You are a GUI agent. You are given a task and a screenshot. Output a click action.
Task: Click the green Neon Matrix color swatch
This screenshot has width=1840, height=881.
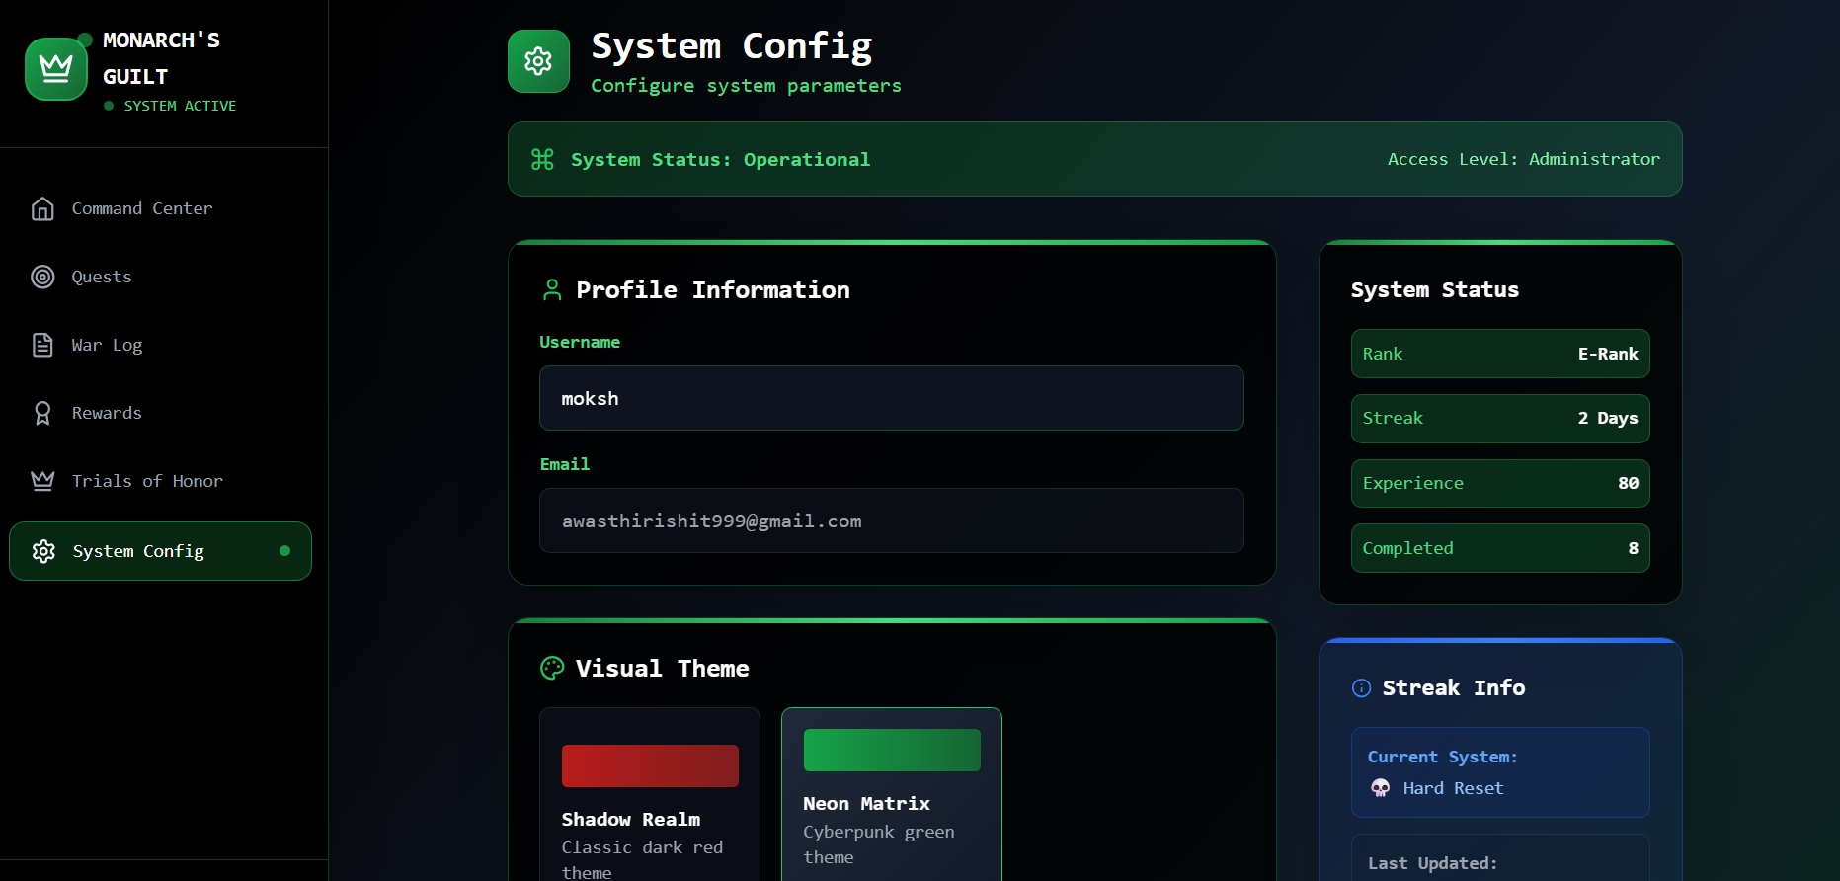coord(892,750)
